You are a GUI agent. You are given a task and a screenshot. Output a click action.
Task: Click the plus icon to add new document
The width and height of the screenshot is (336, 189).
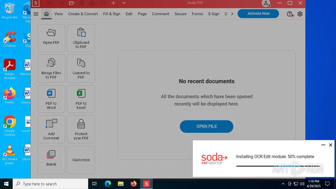pos(113,3)
